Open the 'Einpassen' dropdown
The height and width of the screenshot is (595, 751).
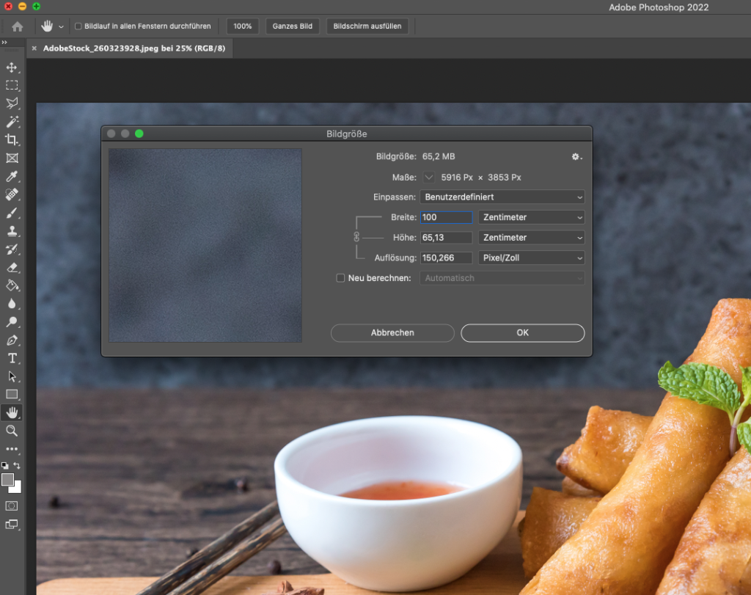click(502, 197)
